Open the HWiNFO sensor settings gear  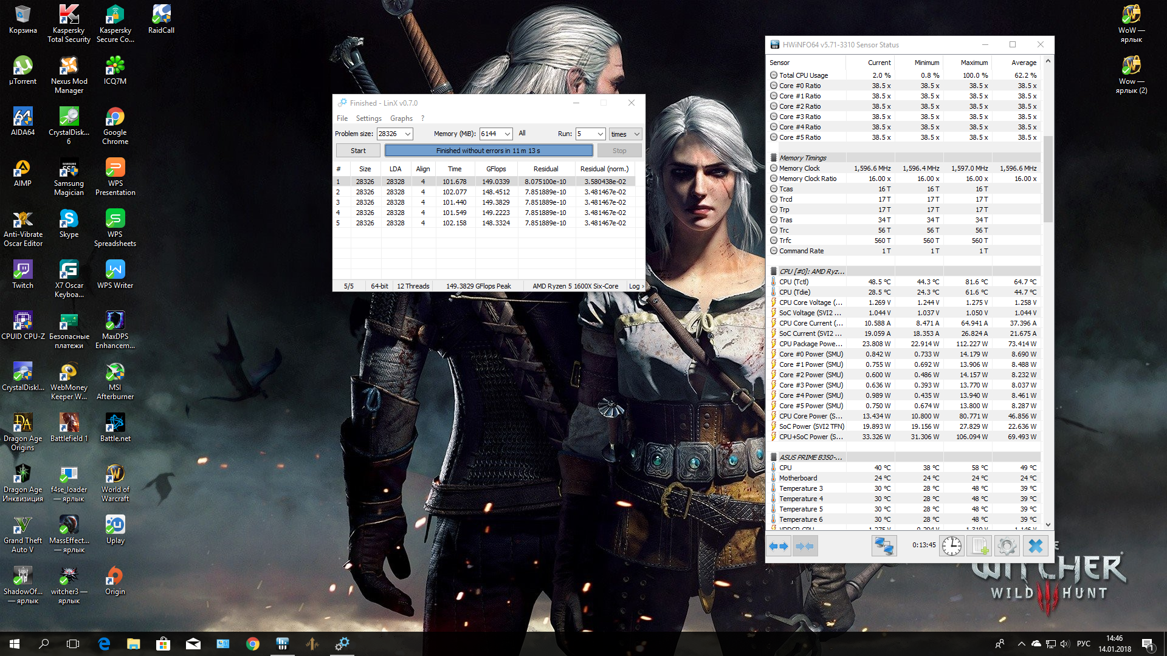[1007, 546]
